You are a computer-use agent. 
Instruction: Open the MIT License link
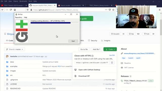[129, 67]
